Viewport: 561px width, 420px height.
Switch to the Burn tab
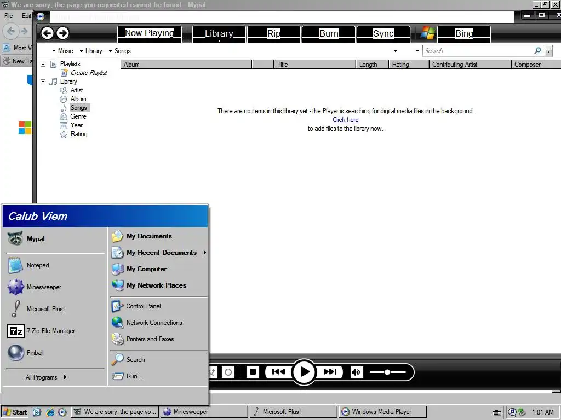click(x=329, y=33)
